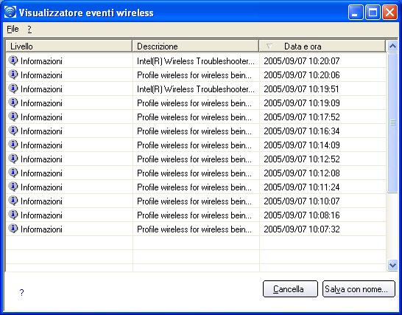The width and height of the screenshot is (402, 315).
Task: Click Salva con nome... button
Action: tap(359, 289)
